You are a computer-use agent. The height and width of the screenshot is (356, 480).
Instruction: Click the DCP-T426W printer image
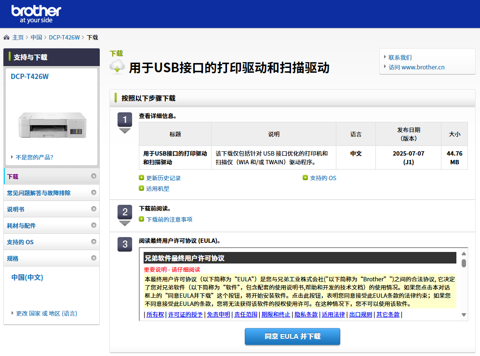tap(53, 125)
